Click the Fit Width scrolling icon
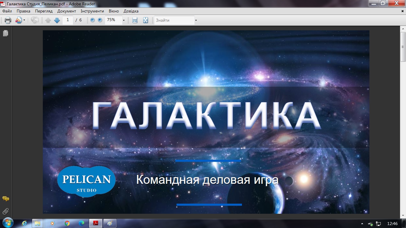This screenshot has width=406, height=228. coord(135,20)
